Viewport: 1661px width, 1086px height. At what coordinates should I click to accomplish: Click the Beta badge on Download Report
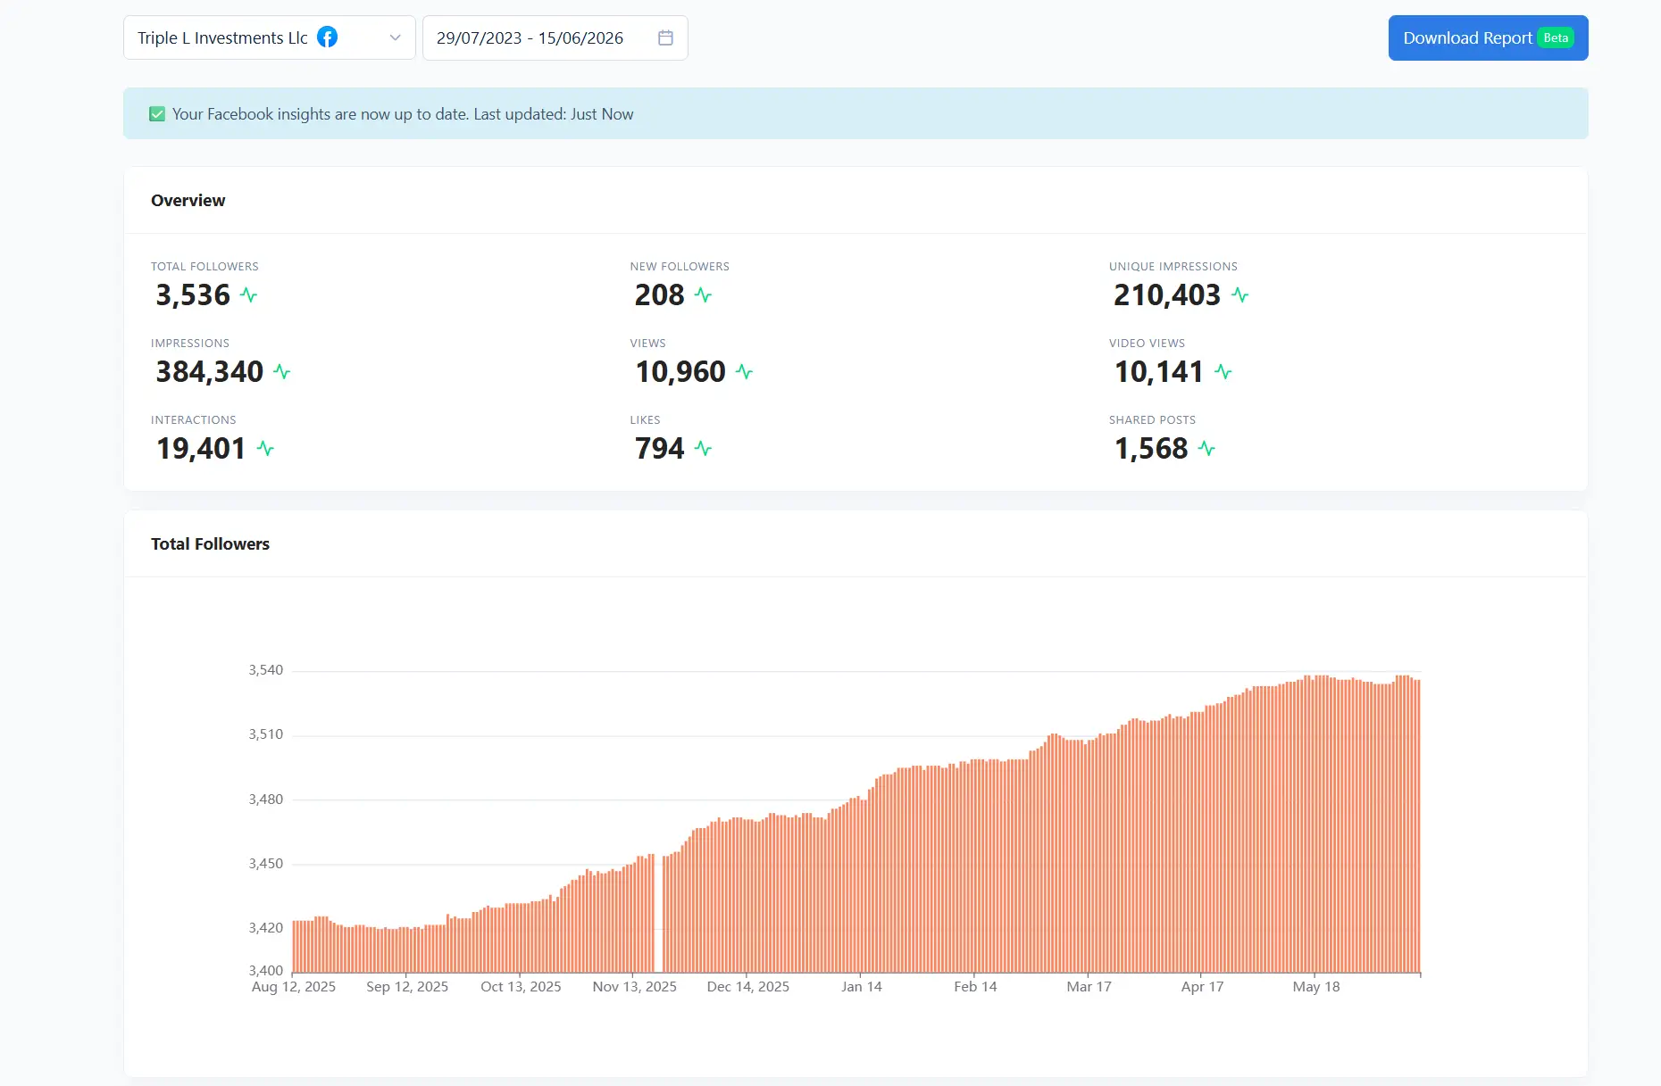[x=1556, y=37]
